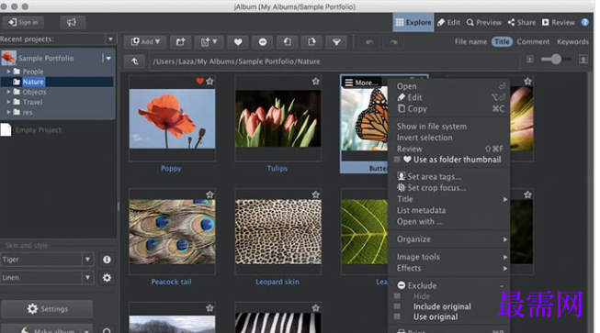The width and height of the screenshot is (600, 333).
Task: Click the filter funnel toolbar icon
Action: coord(336,41)
